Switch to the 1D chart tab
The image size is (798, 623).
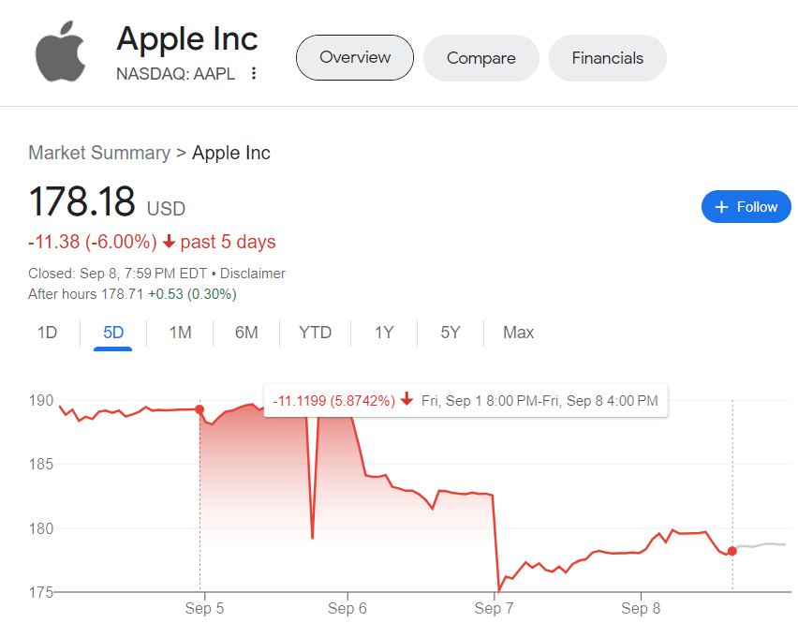tap(47, 333)
